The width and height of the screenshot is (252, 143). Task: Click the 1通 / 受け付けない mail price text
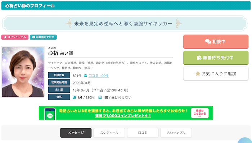(117, 97)
